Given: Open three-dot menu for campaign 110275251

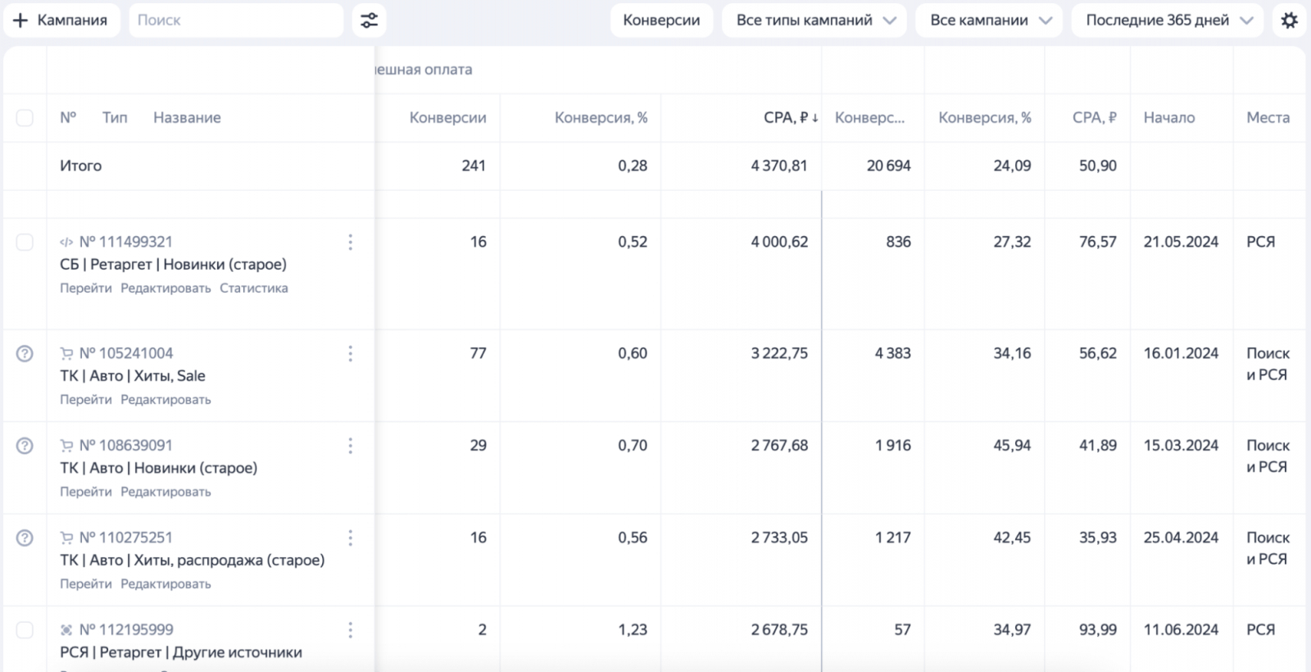Looking at the screenshot, I should click(x=351, y=538).
